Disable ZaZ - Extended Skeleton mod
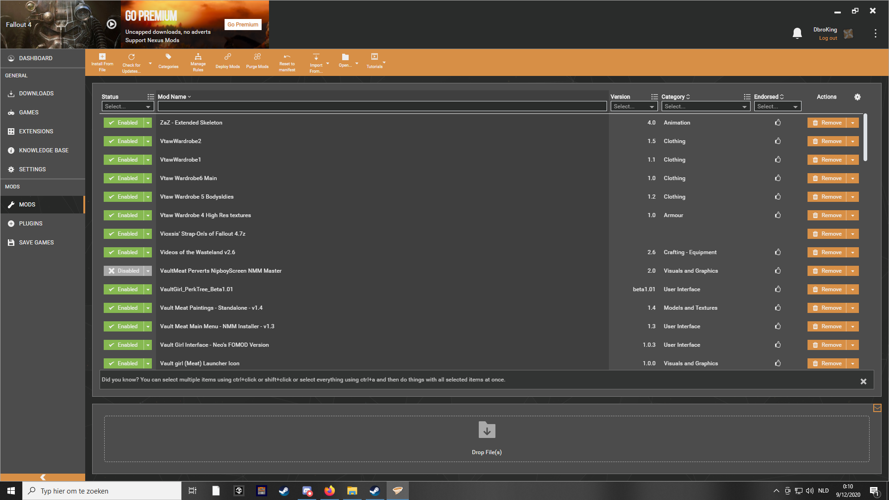 pyautogui.click(x=124, y=123)
